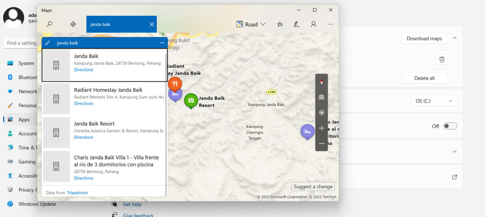Screen dimensions: 485x217
Task: Zoom in using the plus button
Action: pyautogui.click(x=322, y=128)
